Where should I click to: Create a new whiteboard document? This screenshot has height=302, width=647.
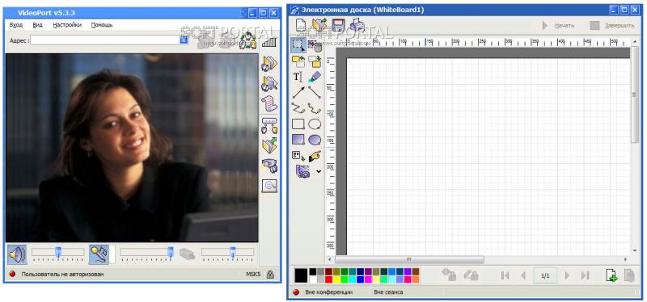[x=301, y=26]
